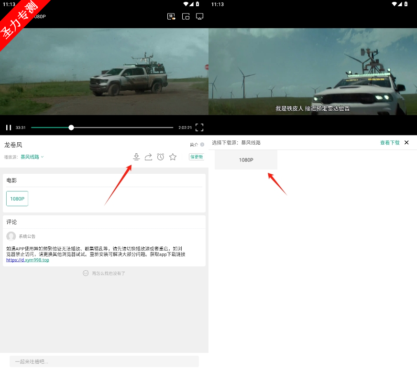Toggle the danmaku bullet comments icon
This screenshot has width=417, height=370.
pyautogui.click(x=171, y=16)
